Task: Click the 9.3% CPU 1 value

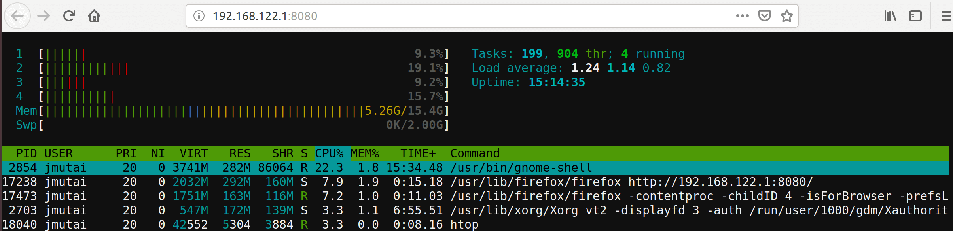Action: (429, 54)
